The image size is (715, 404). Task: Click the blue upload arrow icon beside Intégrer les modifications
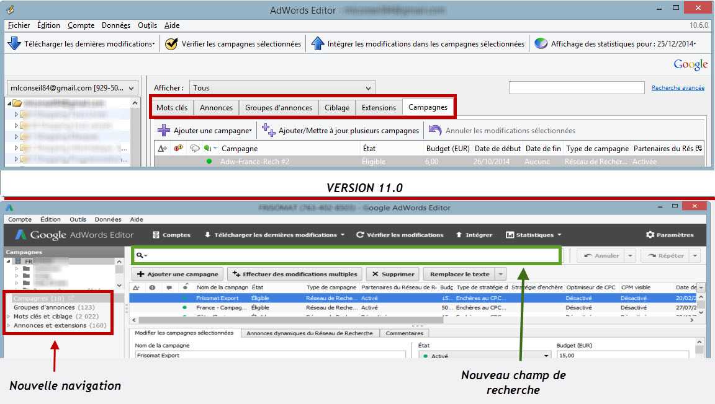[317, 44]
